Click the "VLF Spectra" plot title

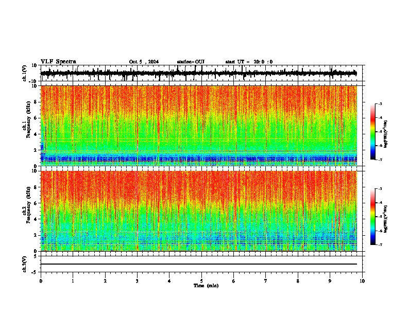pos(58,62)
